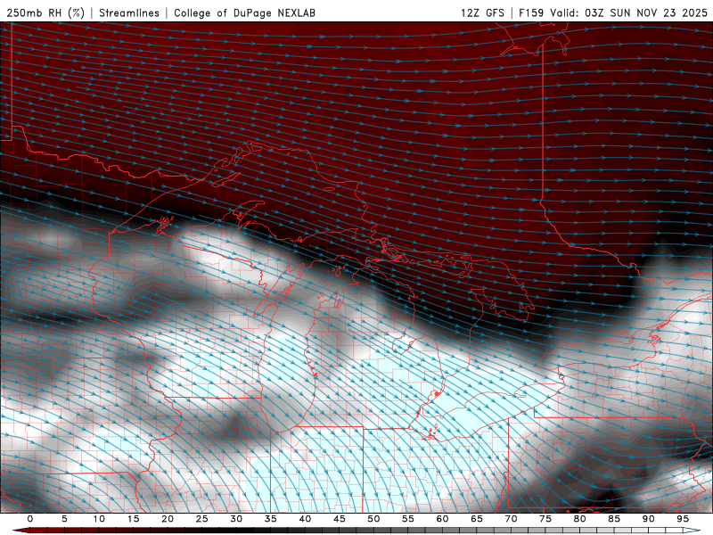Click the "55" value on humidity scale
The image size is (713, 535).
coord(408,519)
